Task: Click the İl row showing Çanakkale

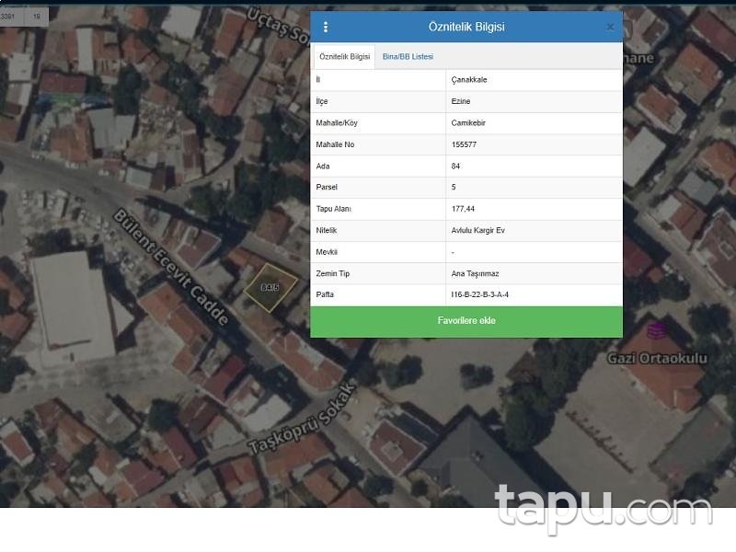Action: (467, 80)
